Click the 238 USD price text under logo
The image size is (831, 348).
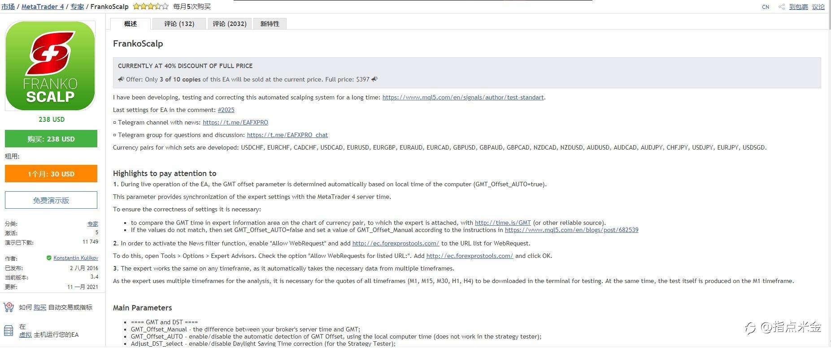tap(52, 120)
